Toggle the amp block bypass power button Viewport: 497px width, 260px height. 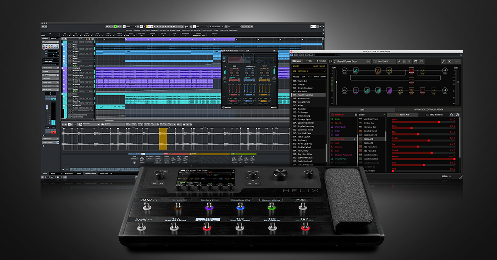(457, 115)
